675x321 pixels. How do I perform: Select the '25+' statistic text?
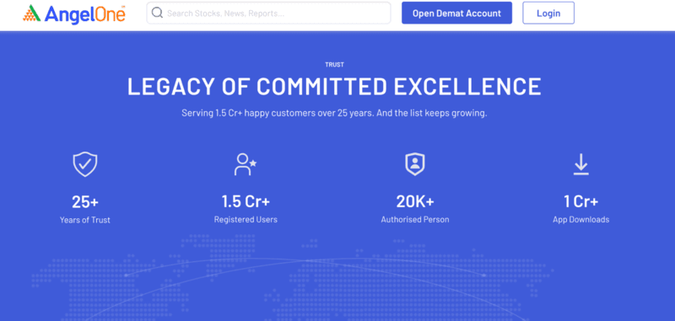[85, 201]
